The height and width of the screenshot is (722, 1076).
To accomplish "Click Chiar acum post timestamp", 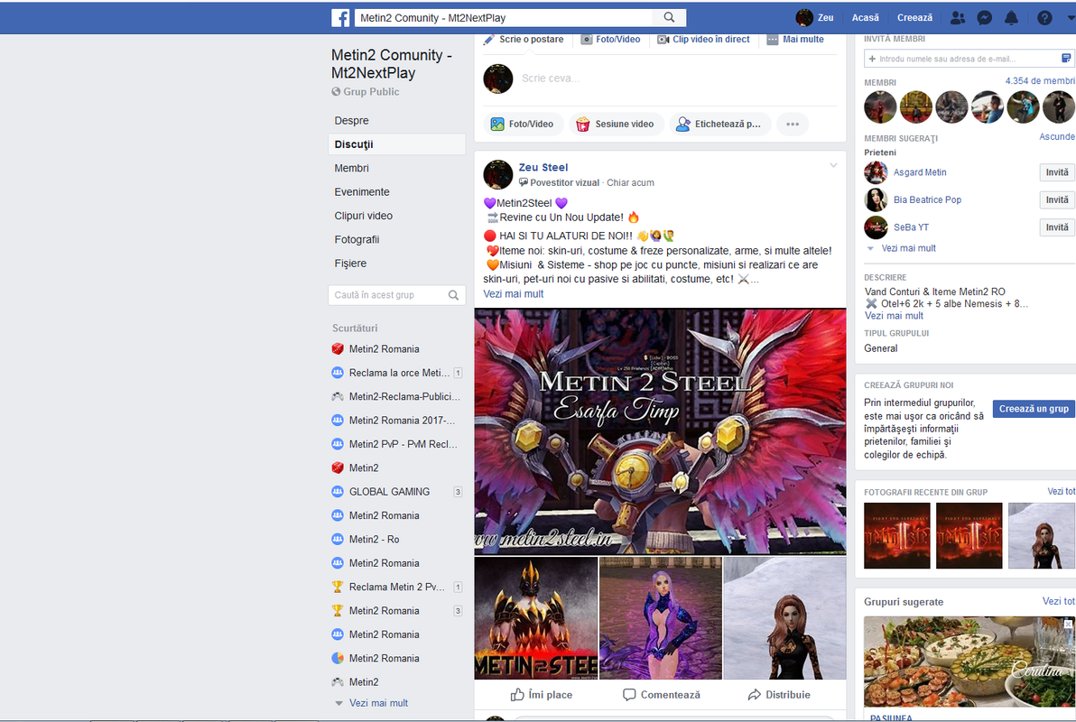I will click(630, 182).
